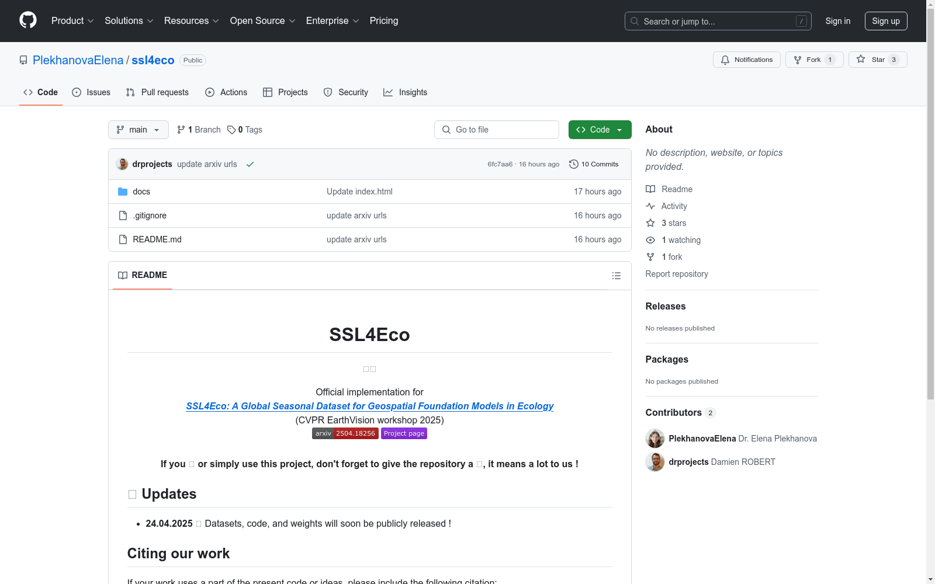
Task: Open the docs folder
Action: pyautogui.click(x=141, y=192)
